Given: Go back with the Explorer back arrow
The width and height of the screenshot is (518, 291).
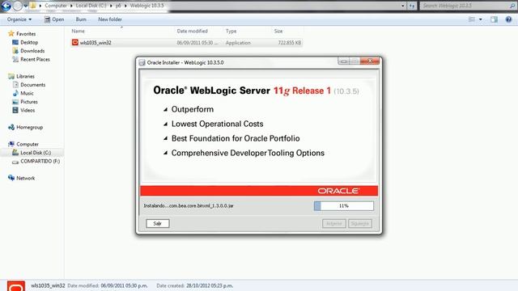Looking at the screenshot, I should 6,6.
